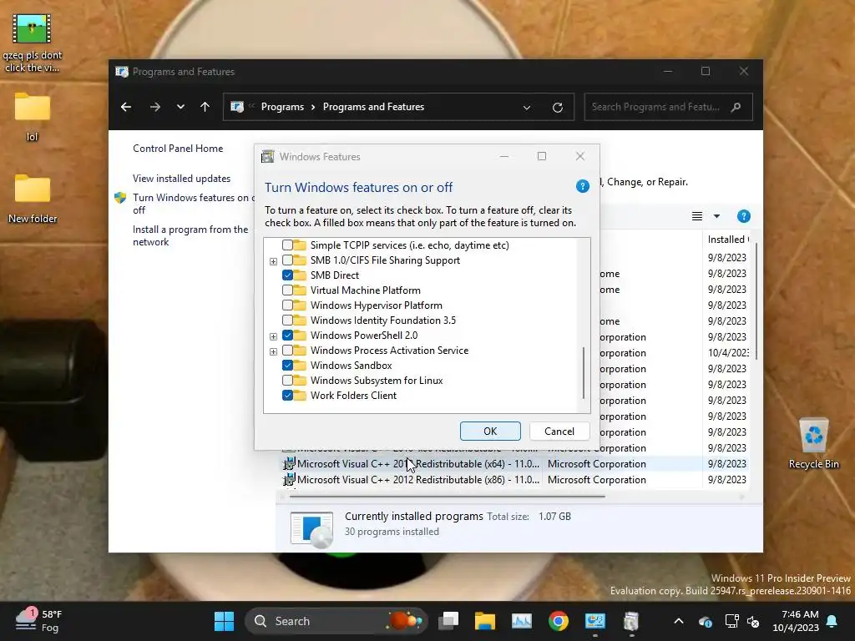Image resolution: width=855 pixels, height=641 pixels.
Task: Click Programs and Features breadcrumb segment
Action: coord(373,107)
